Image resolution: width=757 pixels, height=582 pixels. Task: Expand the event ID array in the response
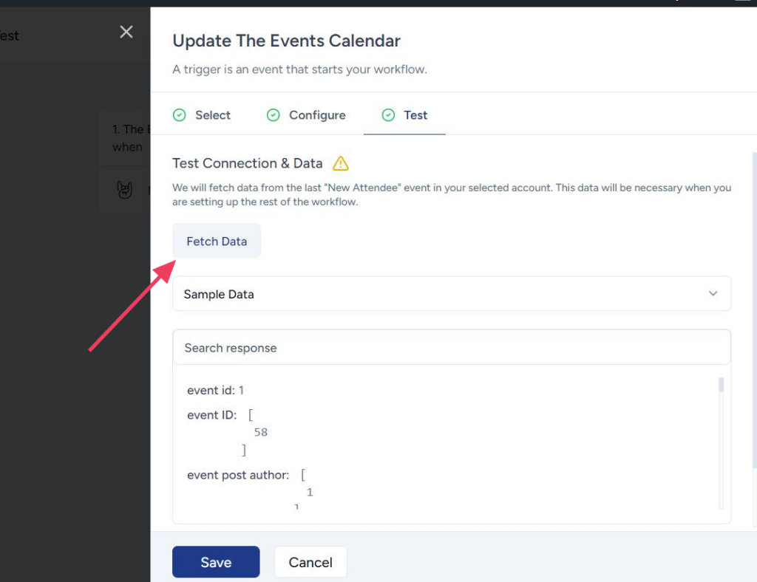(x=249, y=414)
